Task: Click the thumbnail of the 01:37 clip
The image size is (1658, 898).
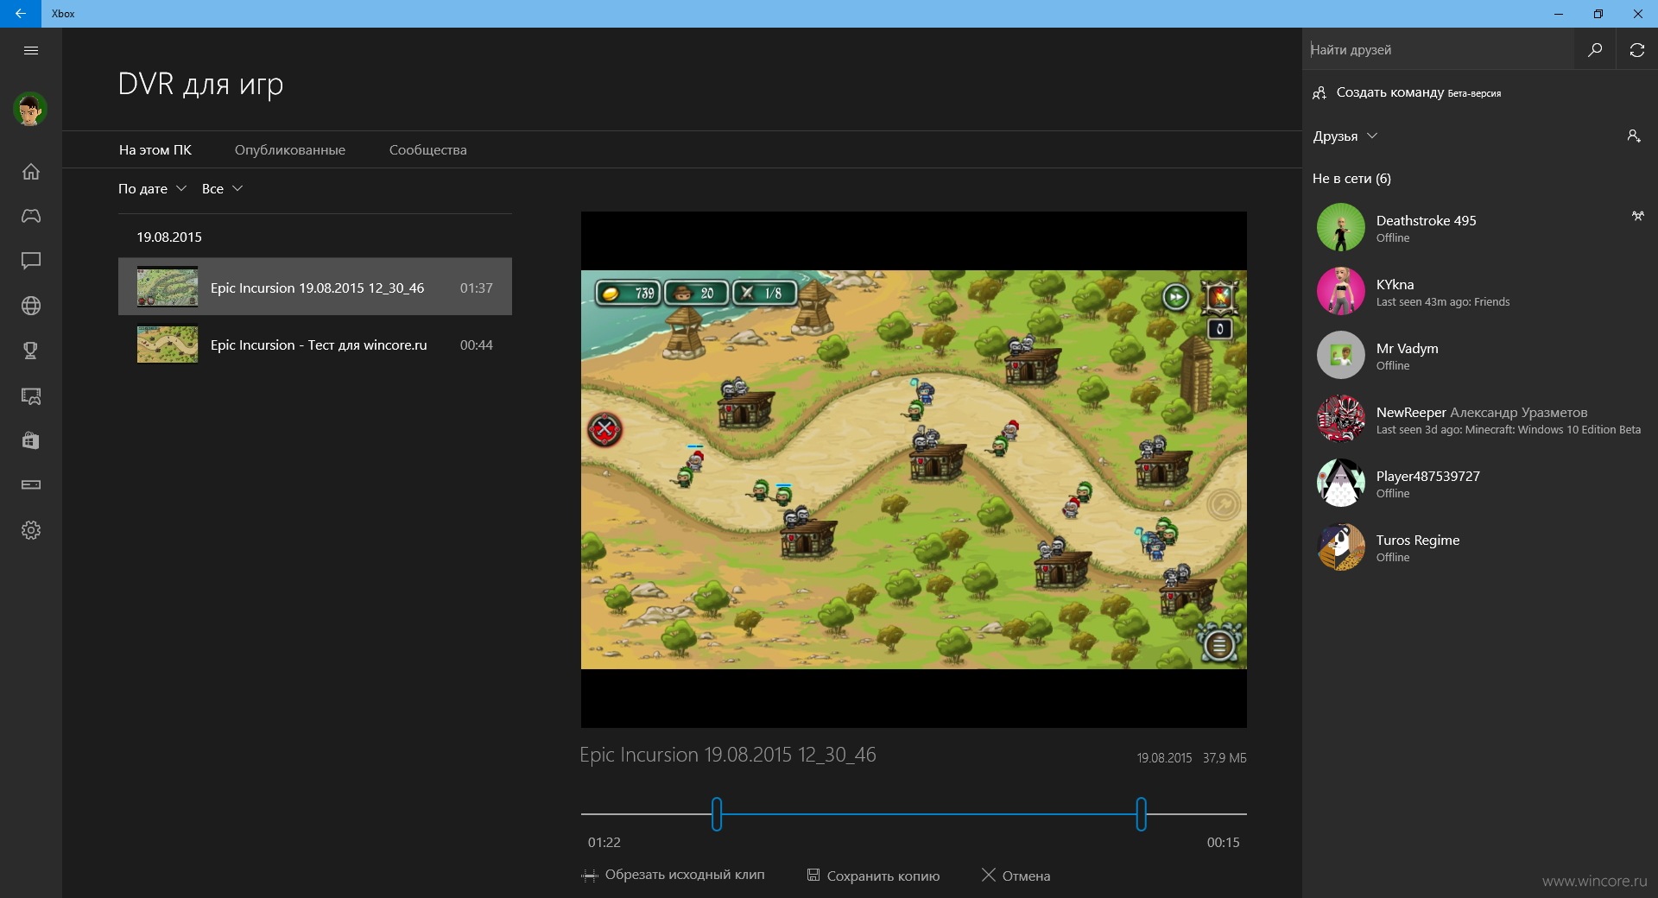Action: (168, 287)
